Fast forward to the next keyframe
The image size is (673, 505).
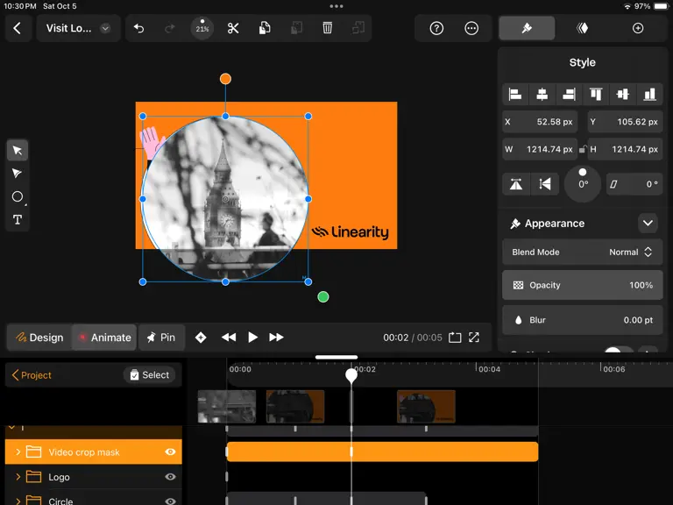(276, 338)
